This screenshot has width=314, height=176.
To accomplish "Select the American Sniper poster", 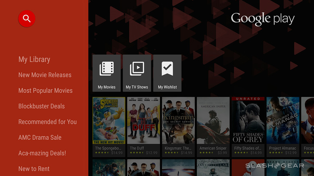I will [213, 121].
